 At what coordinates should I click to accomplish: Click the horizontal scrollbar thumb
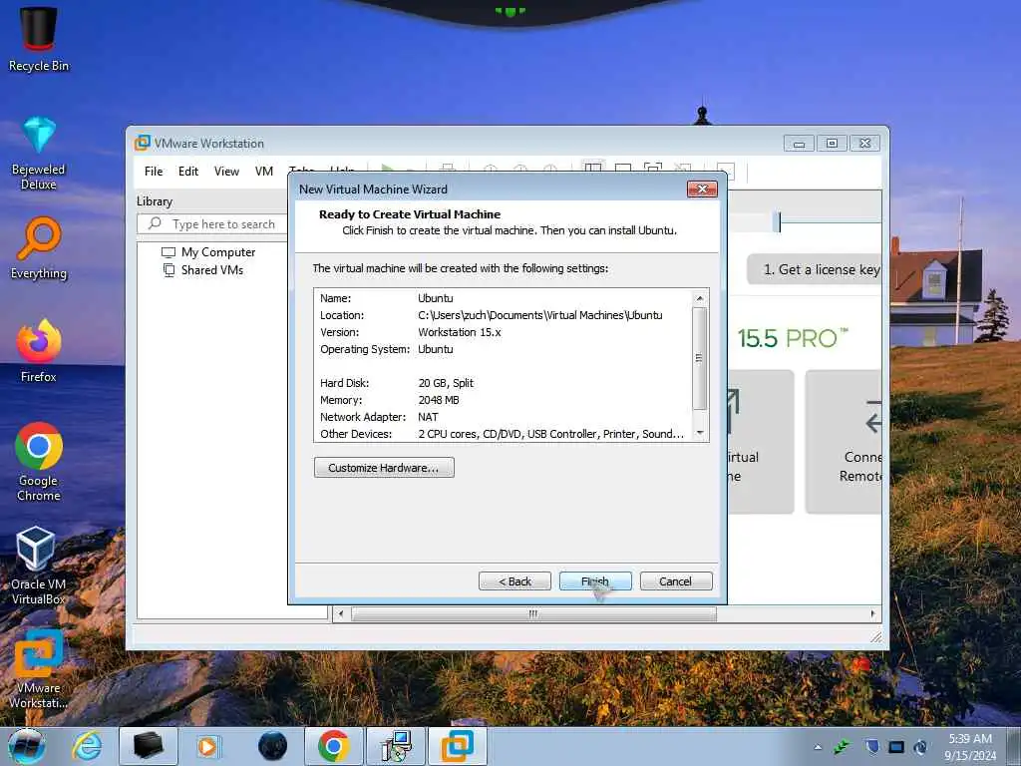533,613
